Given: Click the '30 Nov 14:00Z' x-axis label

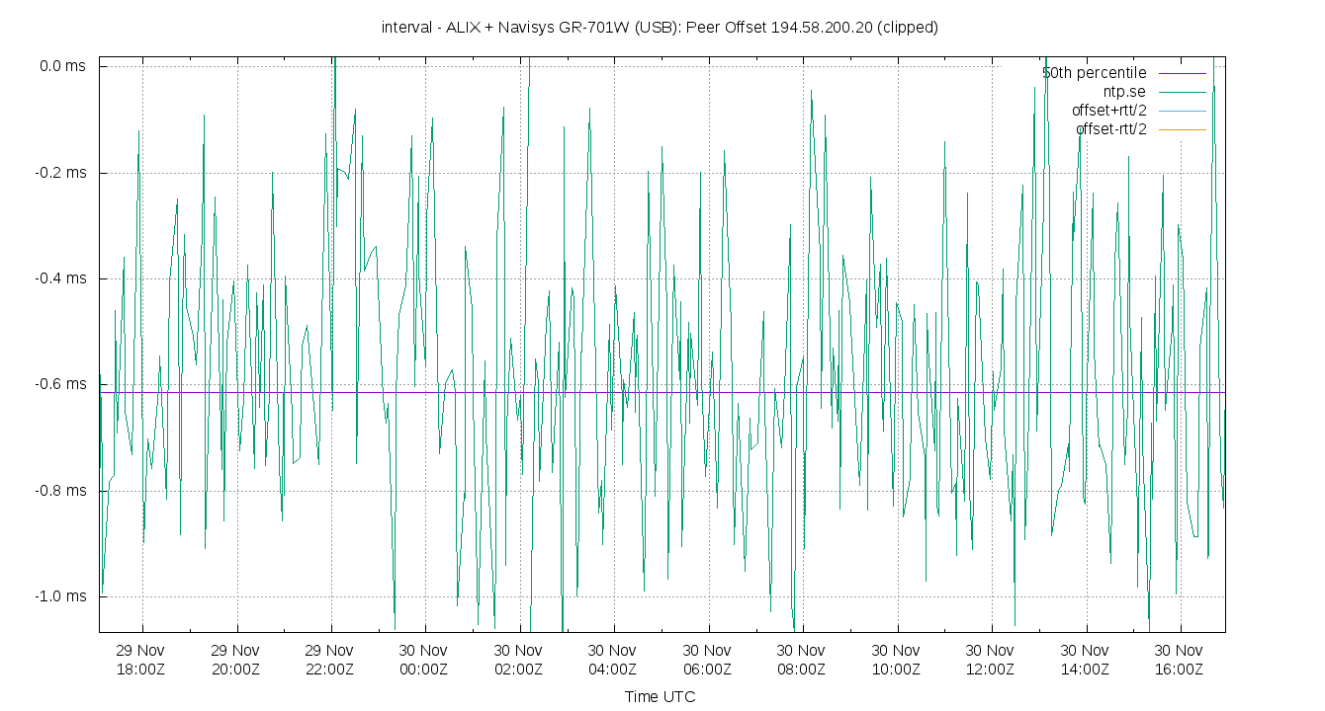Looking at the screenshot, I should click(1085, 660).
